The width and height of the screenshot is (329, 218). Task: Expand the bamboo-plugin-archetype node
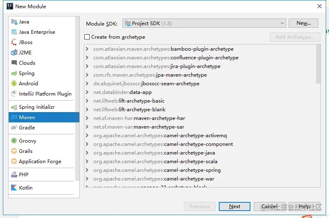click(x=87, y=49)
